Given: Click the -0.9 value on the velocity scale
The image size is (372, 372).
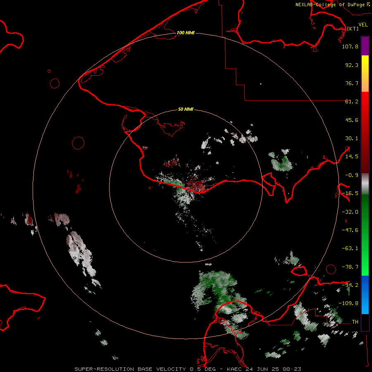Looking at the screenshot, I should point(352,175).
